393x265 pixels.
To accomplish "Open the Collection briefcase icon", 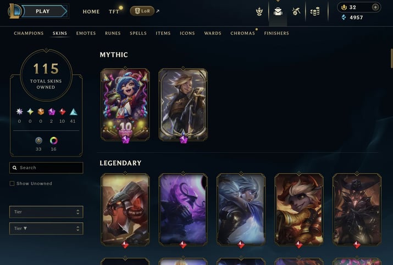I will (278, 12).
